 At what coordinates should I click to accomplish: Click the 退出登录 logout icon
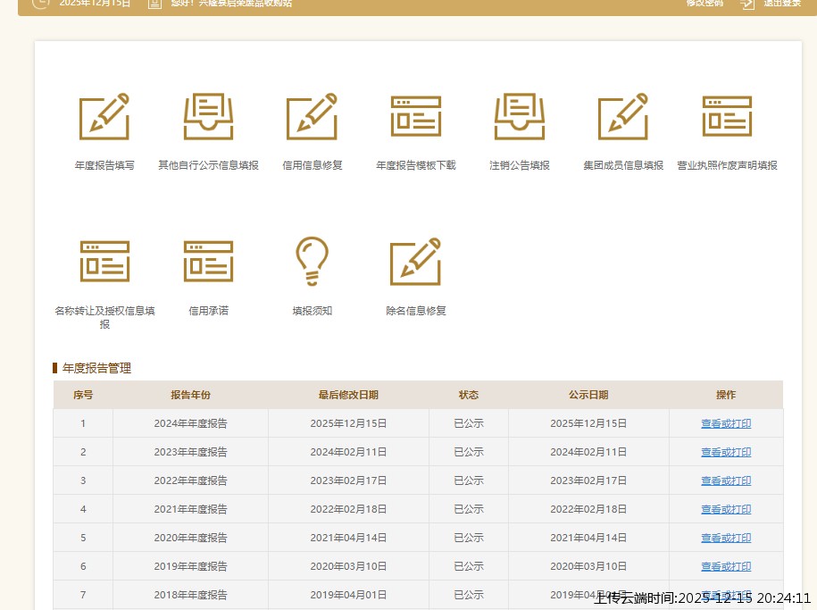tap(747, 4)
